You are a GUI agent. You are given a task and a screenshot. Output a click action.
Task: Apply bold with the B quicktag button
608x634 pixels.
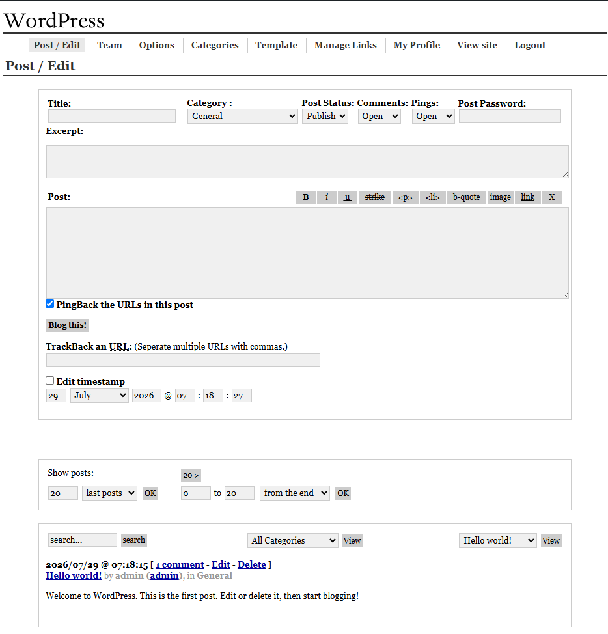[306, 197]
